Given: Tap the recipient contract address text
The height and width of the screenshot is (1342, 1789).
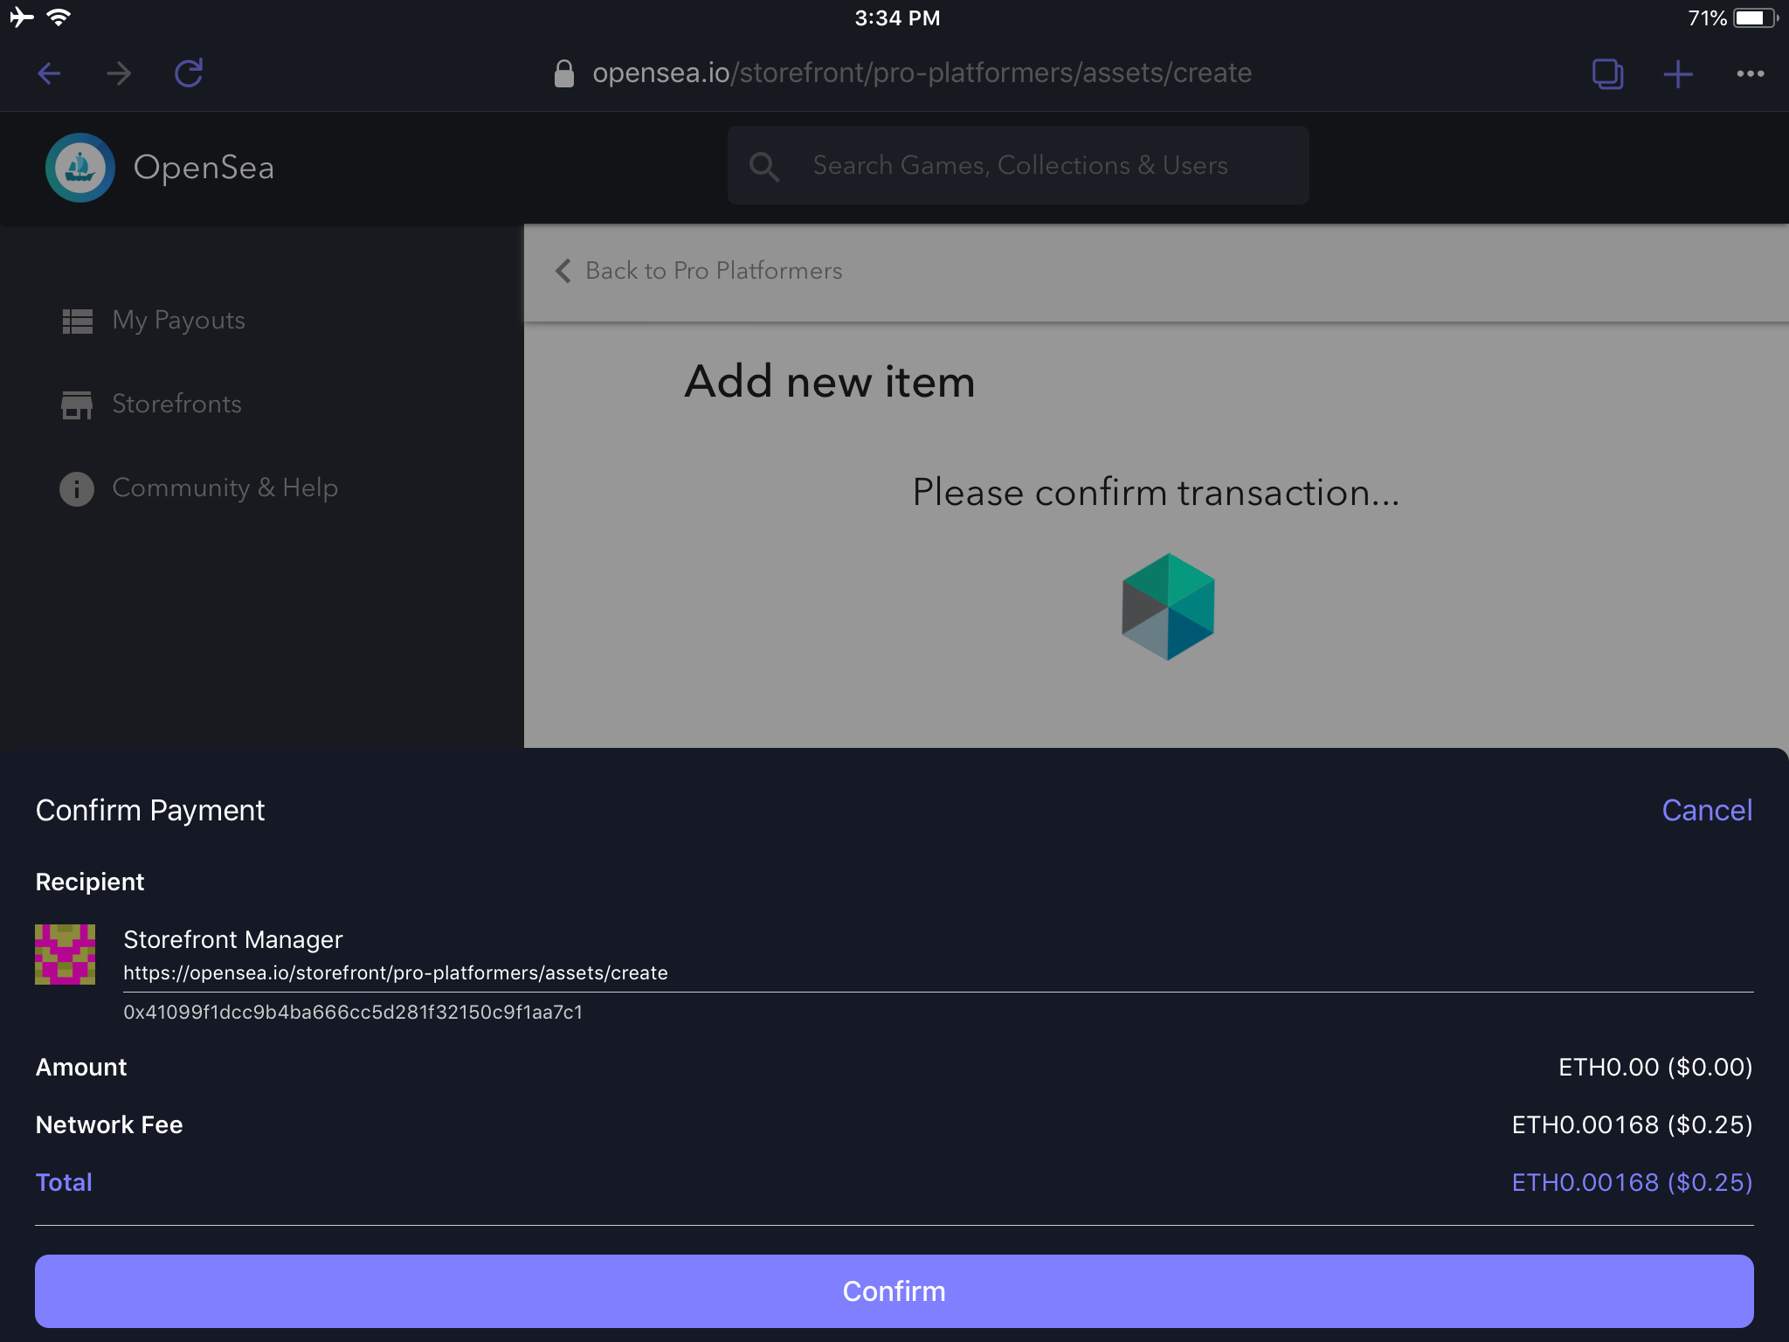Looking at the screenshot, I should coord(353,1012).
